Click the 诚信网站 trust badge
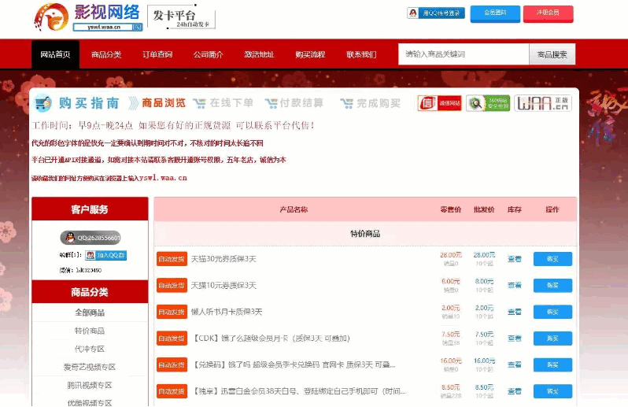Image resolution: width=628 pixels, height=407 pixels. pos(439,103)
